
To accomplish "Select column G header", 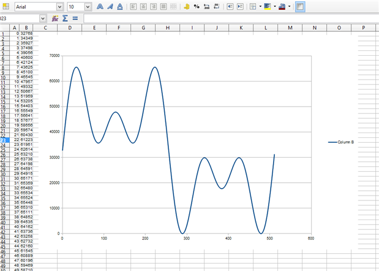I will pyautogui.click(x=143, y=28).
